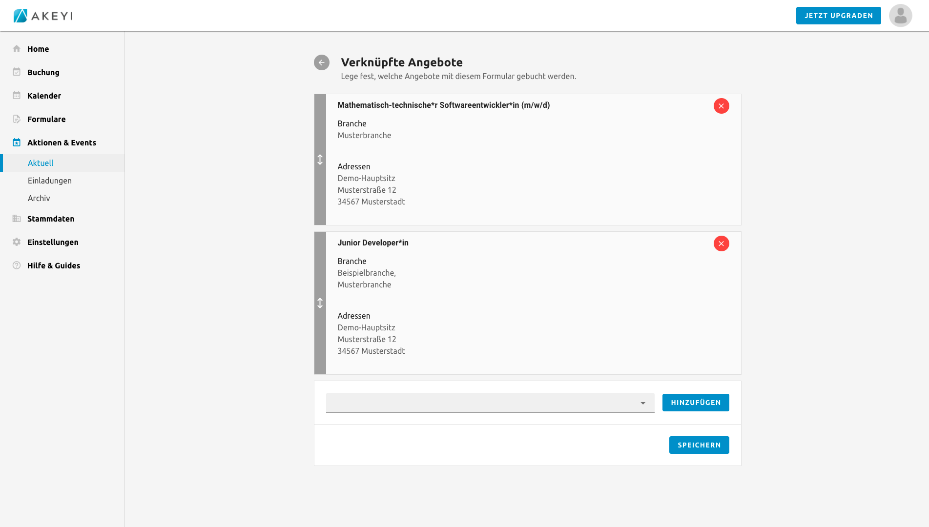Click the back arrow beside Verknüpfte Angebote

[x=322, y=62]
